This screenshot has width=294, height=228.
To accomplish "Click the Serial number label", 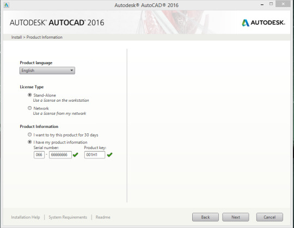I will click(x=46, y=147).
